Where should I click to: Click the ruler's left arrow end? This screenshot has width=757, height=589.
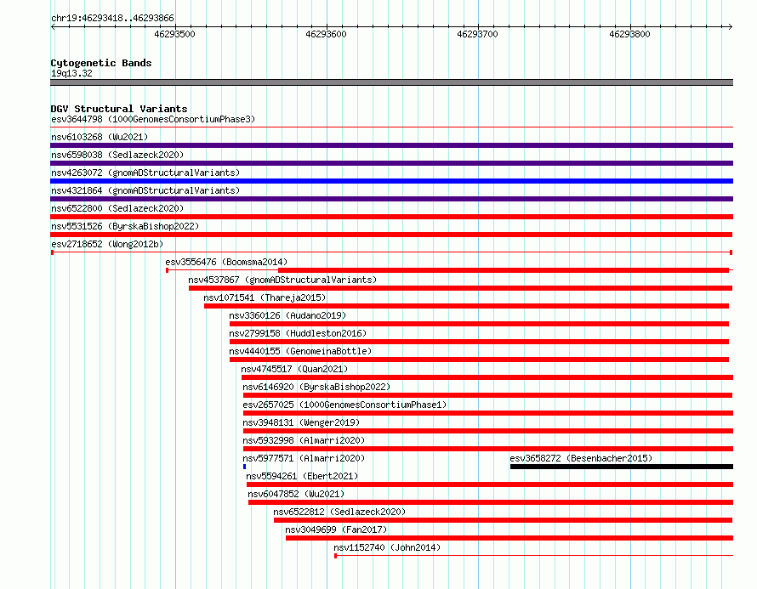[53, 26]
